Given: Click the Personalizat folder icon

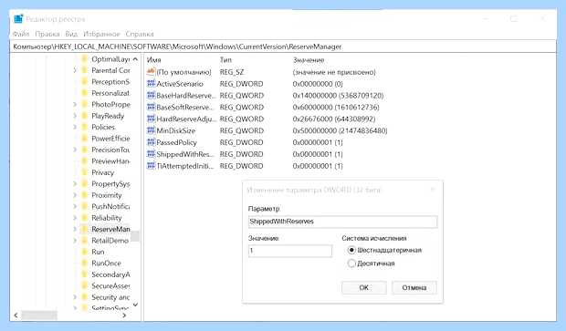Looking at the screenshot, I should tap(84, 93).
